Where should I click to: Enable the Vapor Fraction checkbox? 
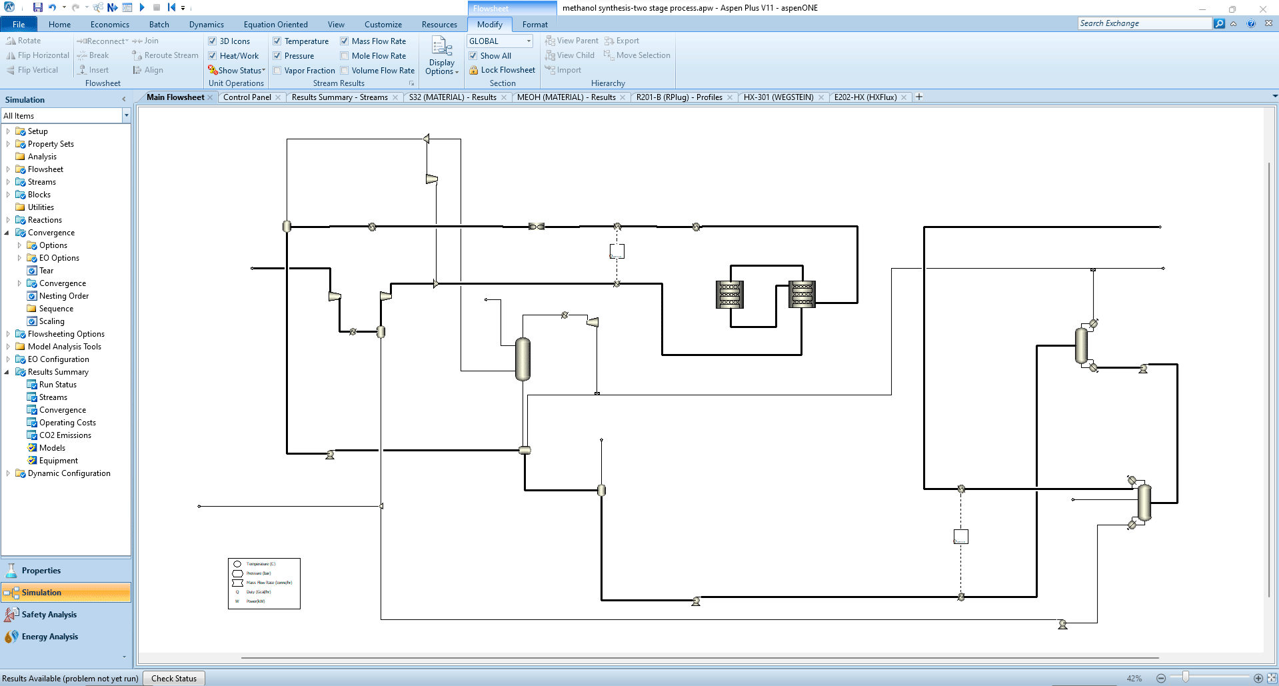[x=277, y=71]
